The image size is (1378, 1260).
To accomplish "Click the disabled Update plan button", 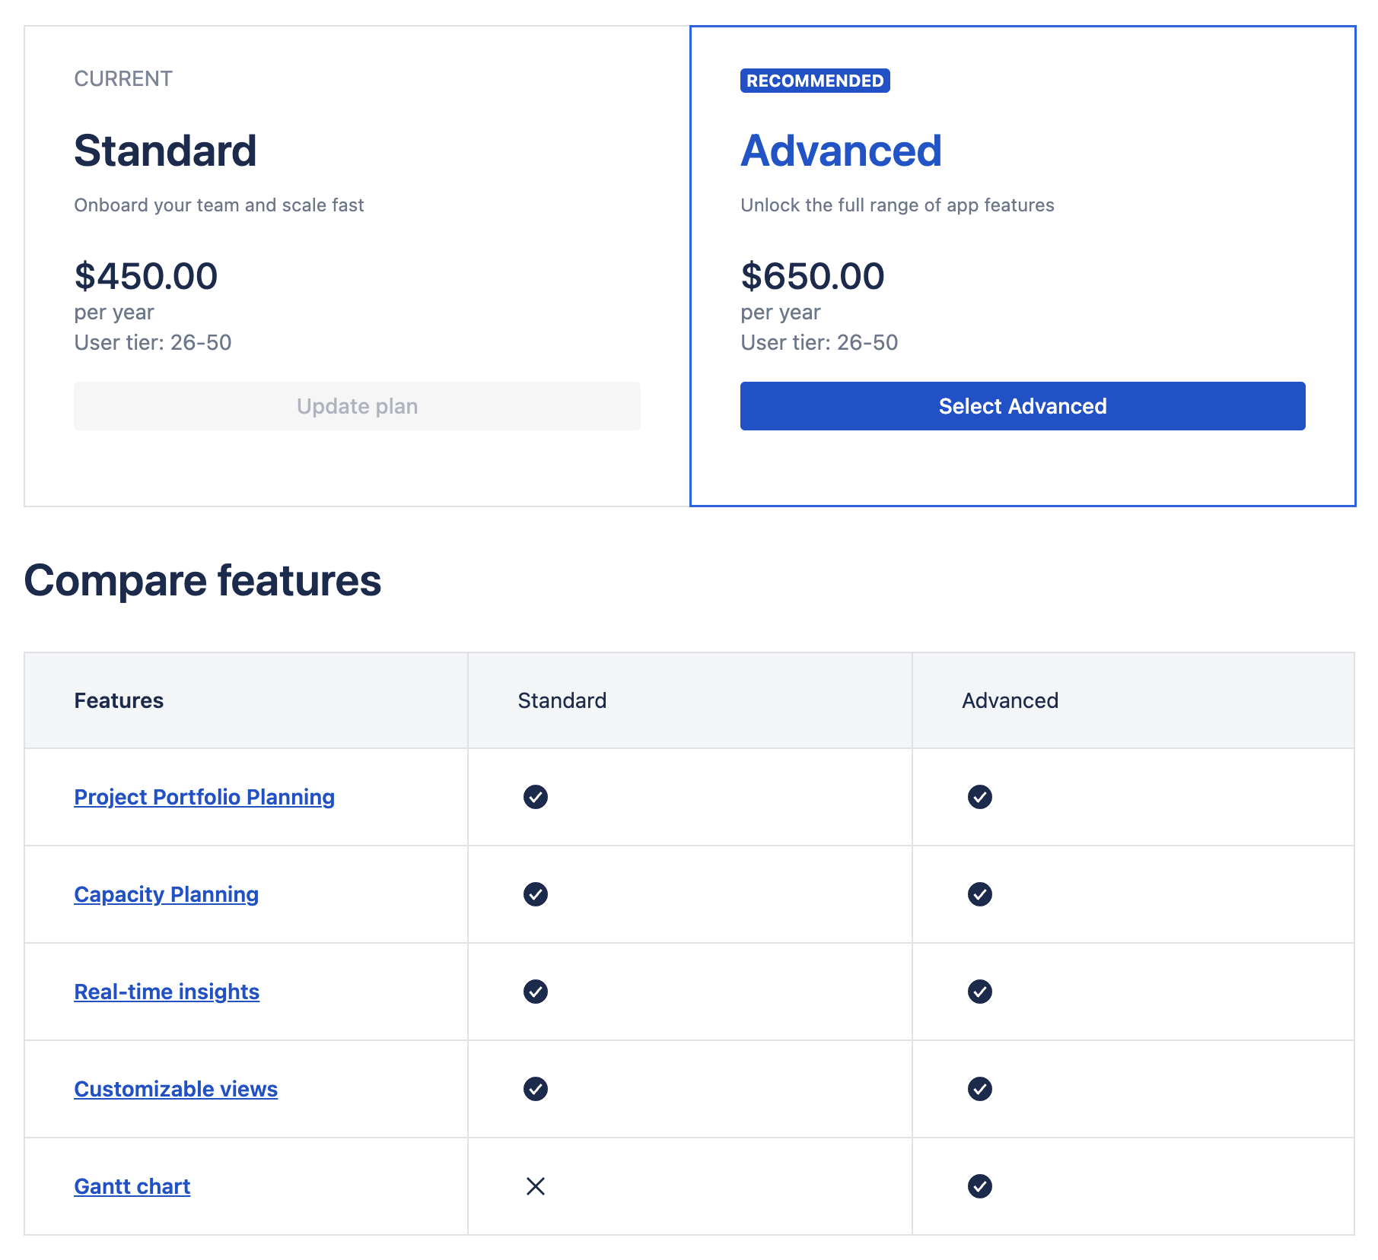I will 357,406.
